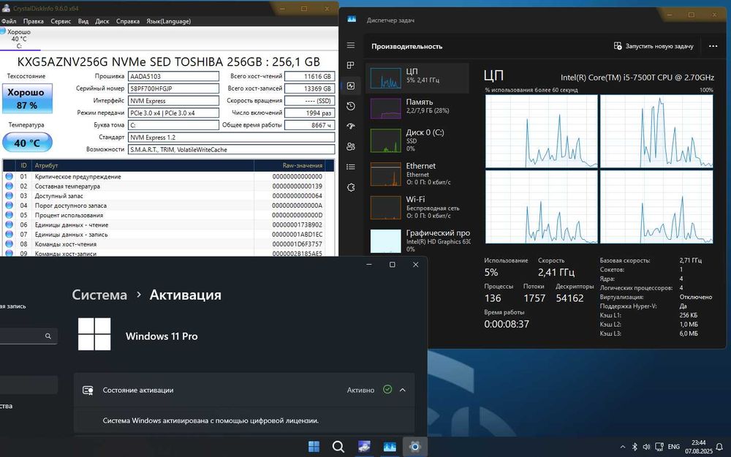Switch to Task Manager from the taskbar
The image size is (731, 457).
[390, 447]
